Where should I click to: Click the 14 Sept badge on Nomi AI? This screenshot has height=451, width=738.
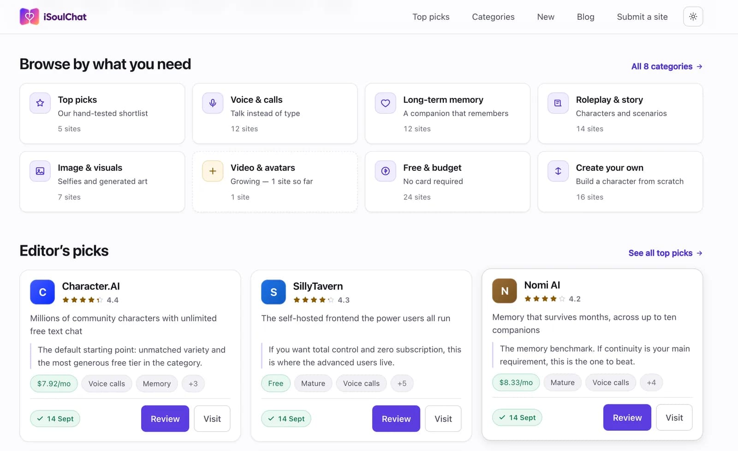coord(517,417)
